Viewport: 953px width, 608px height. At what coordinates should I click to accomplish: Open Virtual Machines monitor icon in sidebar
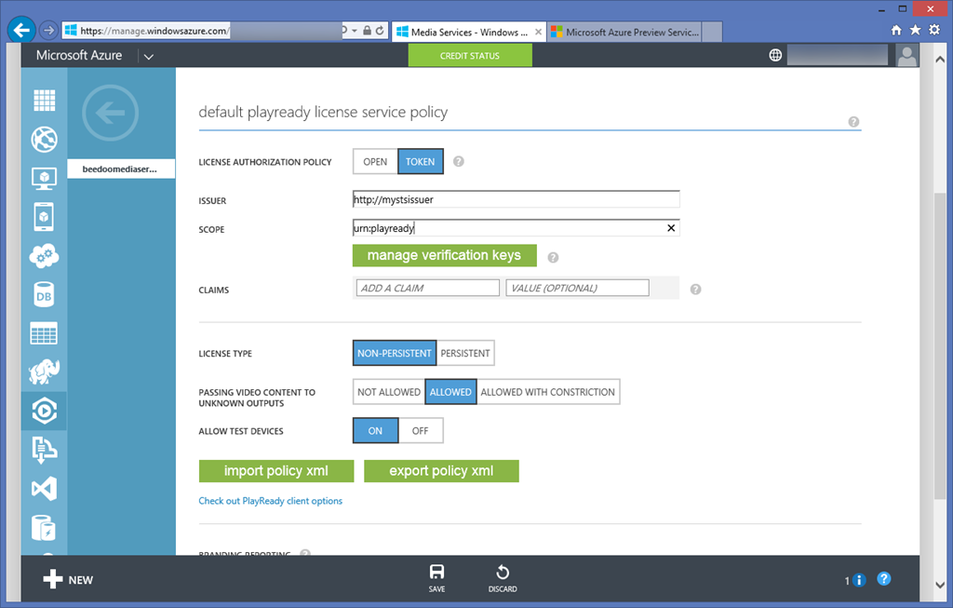point(45,179)
